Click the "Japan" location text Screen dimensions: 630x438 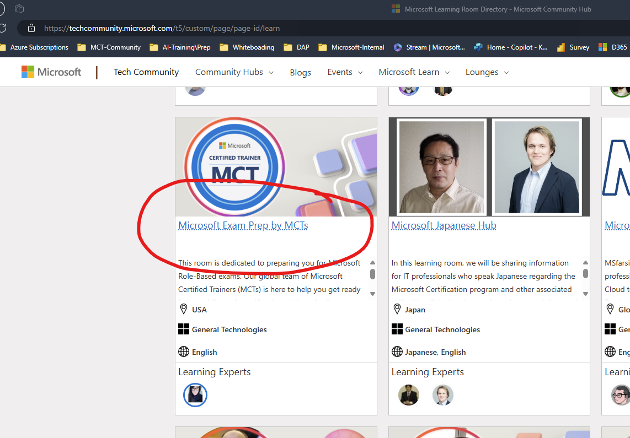[x=415, y=310]
